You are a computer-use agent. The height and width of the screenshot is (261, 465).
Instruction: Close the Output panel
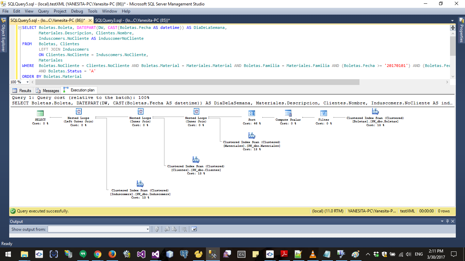click(x=453, y=221)
